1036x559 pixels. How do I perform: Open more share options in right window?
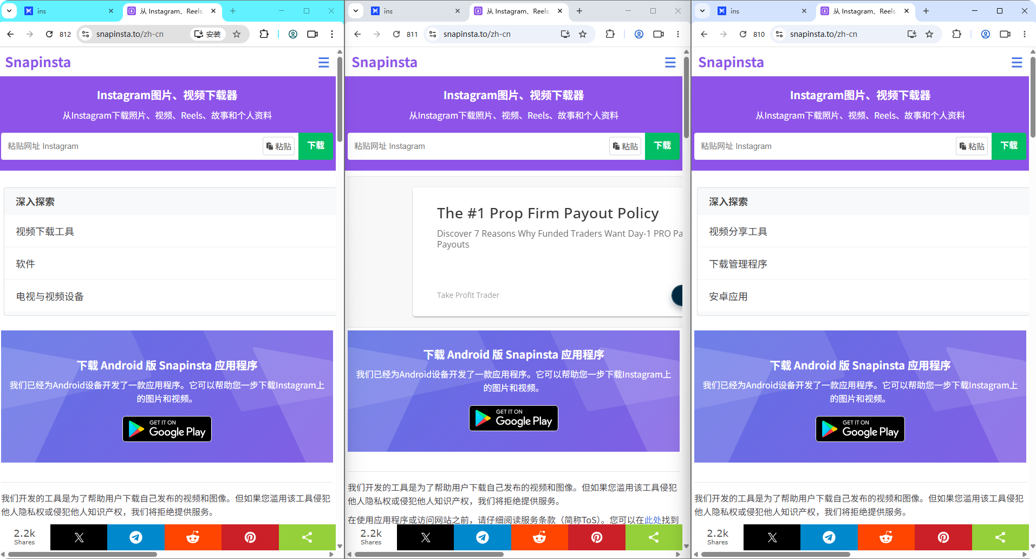(1000, 537)
